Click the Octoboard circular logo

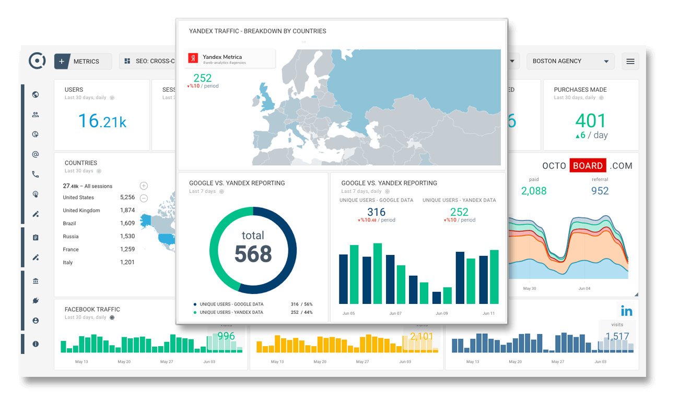tap(37, 60)
